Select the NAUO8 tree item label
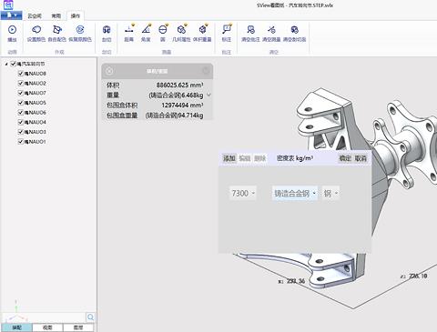 tap(36, 74)
